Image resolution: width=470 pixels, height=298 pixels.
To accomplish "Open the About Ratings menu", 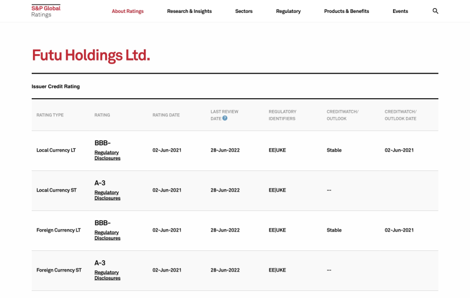I will 127,11.
